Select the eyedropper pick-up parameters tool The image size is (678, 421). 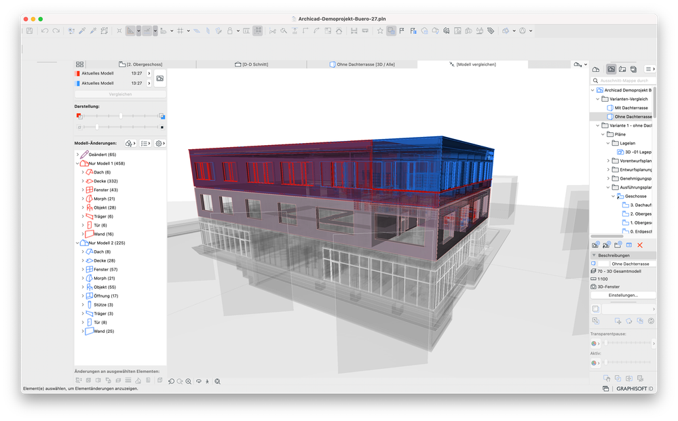[x=82, y=31]
